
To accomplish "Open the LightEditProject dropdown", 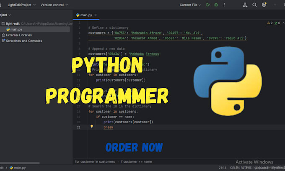I will point(21,5).
